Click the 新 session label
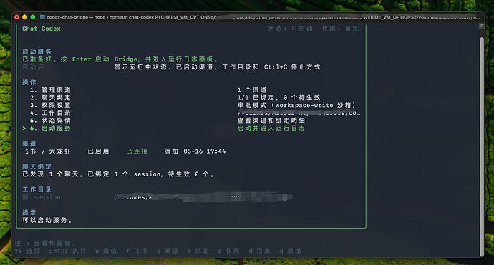 [x=42, y=197]
